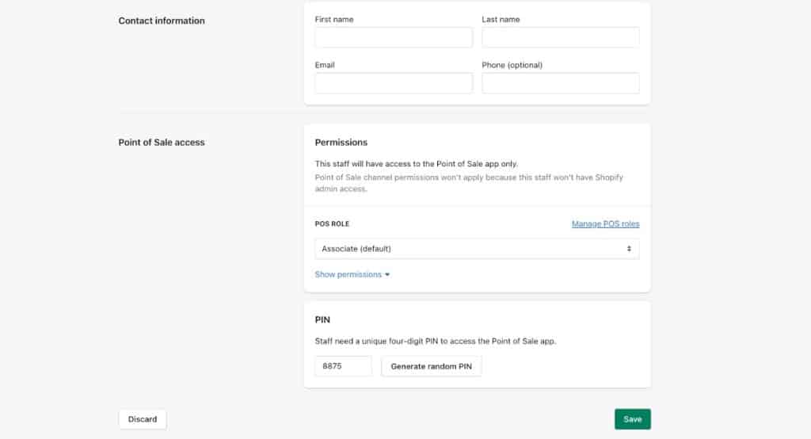Click the Email field label
This screenshot has width=811, height=439.
(x=325, y=65)
